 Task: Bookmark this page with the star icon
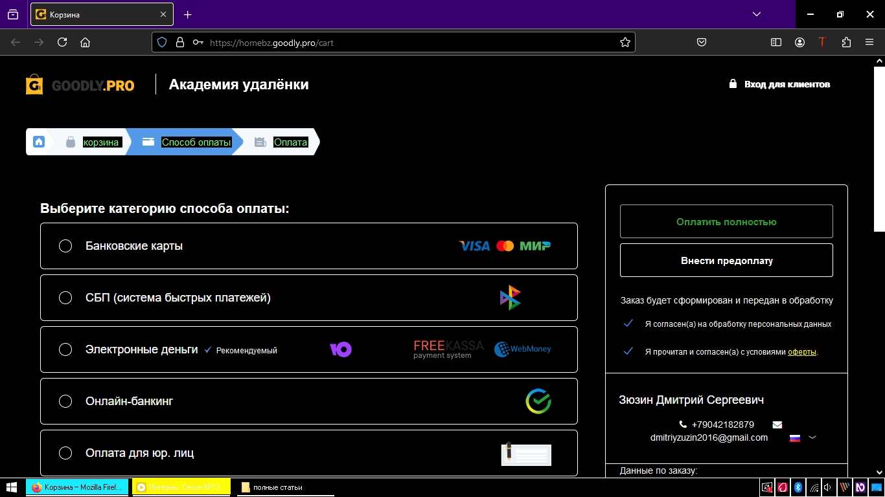pyautogui.click(x=625, y=42)
